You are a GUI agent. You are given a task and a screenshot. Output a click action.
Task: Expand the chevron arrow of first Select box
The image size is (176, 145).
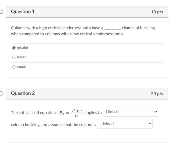[x=156, y=112]
